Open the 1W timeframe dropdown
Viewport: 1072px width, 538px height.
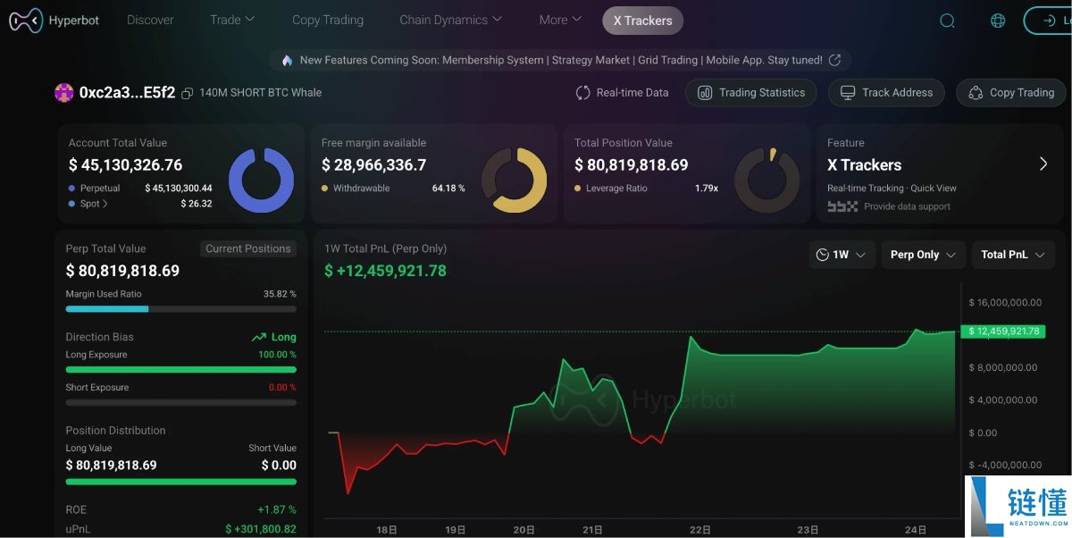tap(842, 255)
